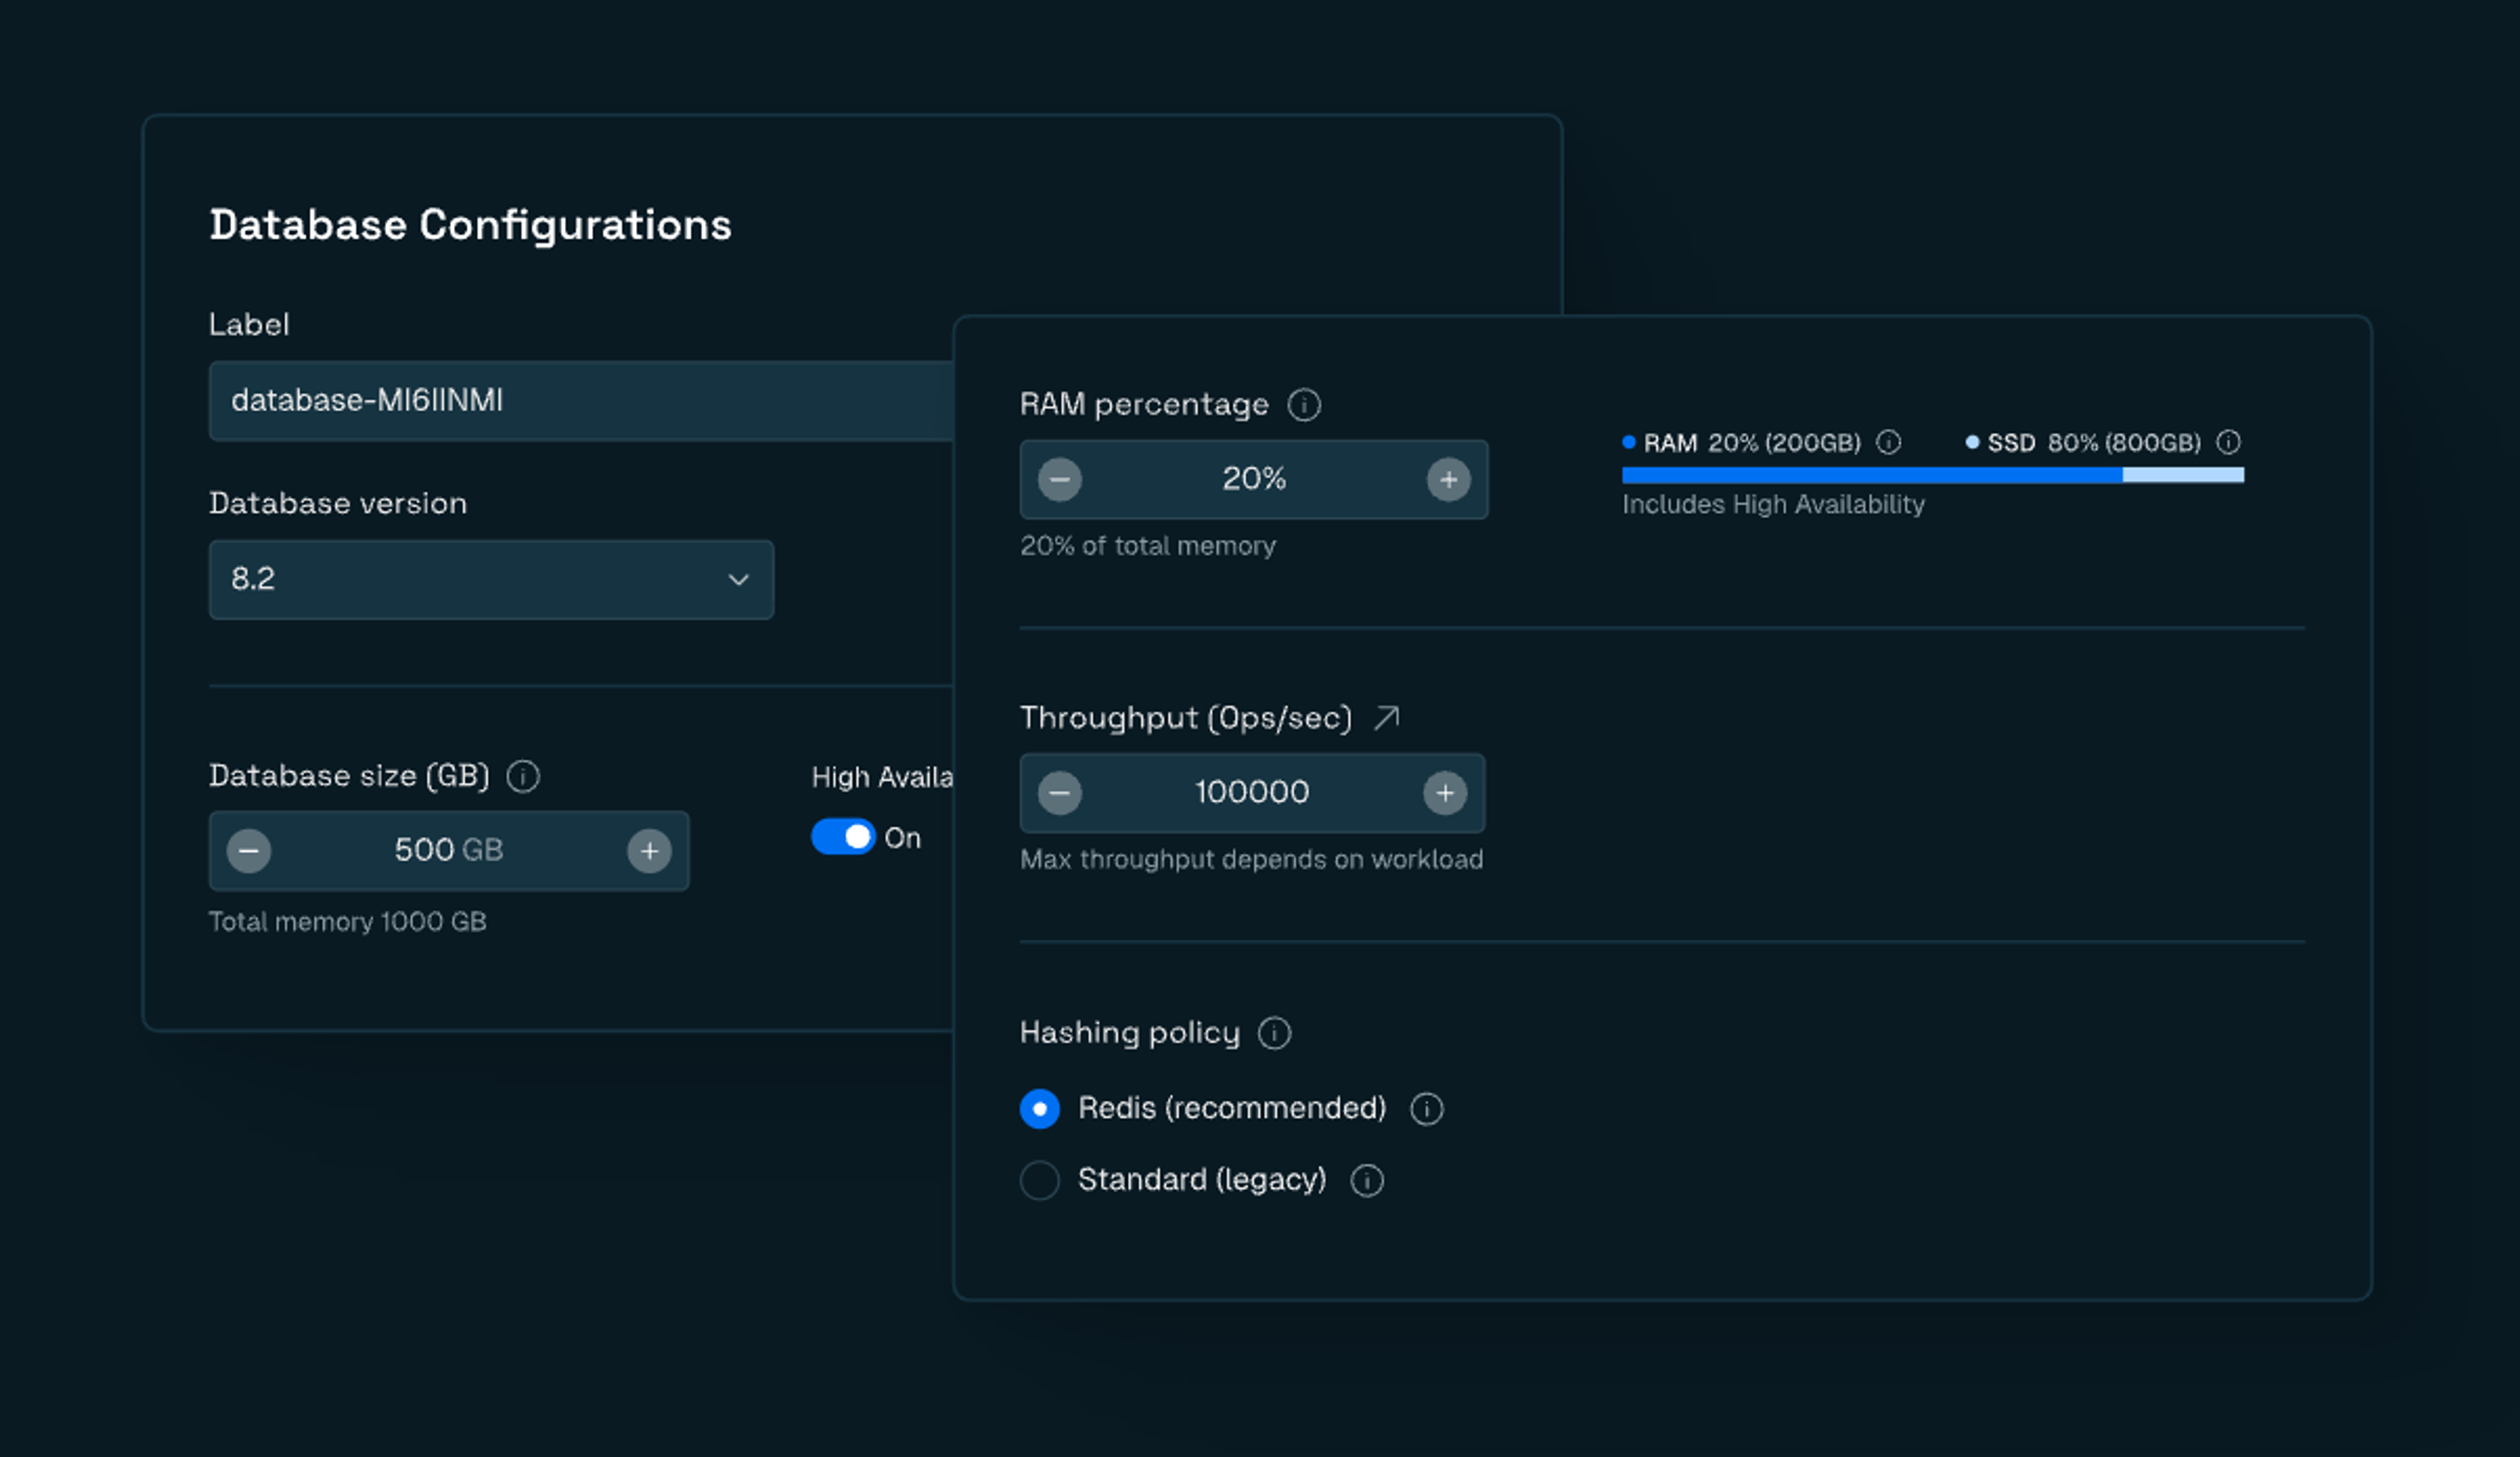The height and width of the screenshot is (1457, 2520).
Task: Click the throughput value 100000
Action: coord(1252,792)
